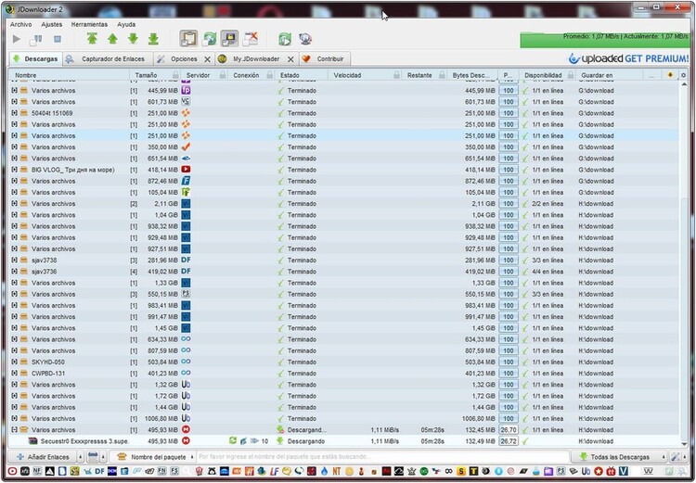Collapse the downloading Varios archivos package
696x483 pixels.
point(14,430)
